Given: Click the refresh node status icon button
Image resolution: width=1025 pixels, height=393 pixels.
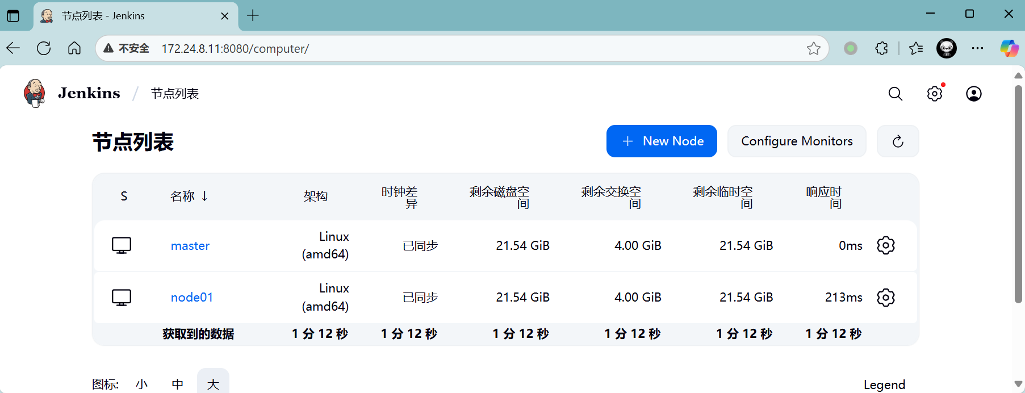Looking at the screenshot, I should [x=897, y=141].
